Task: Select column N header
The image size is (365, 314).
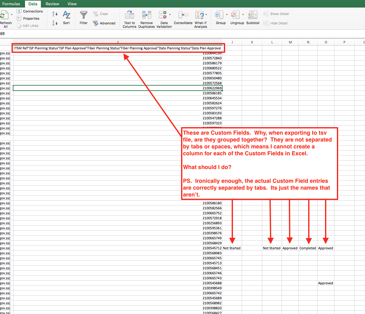Action: pos(308,42)
